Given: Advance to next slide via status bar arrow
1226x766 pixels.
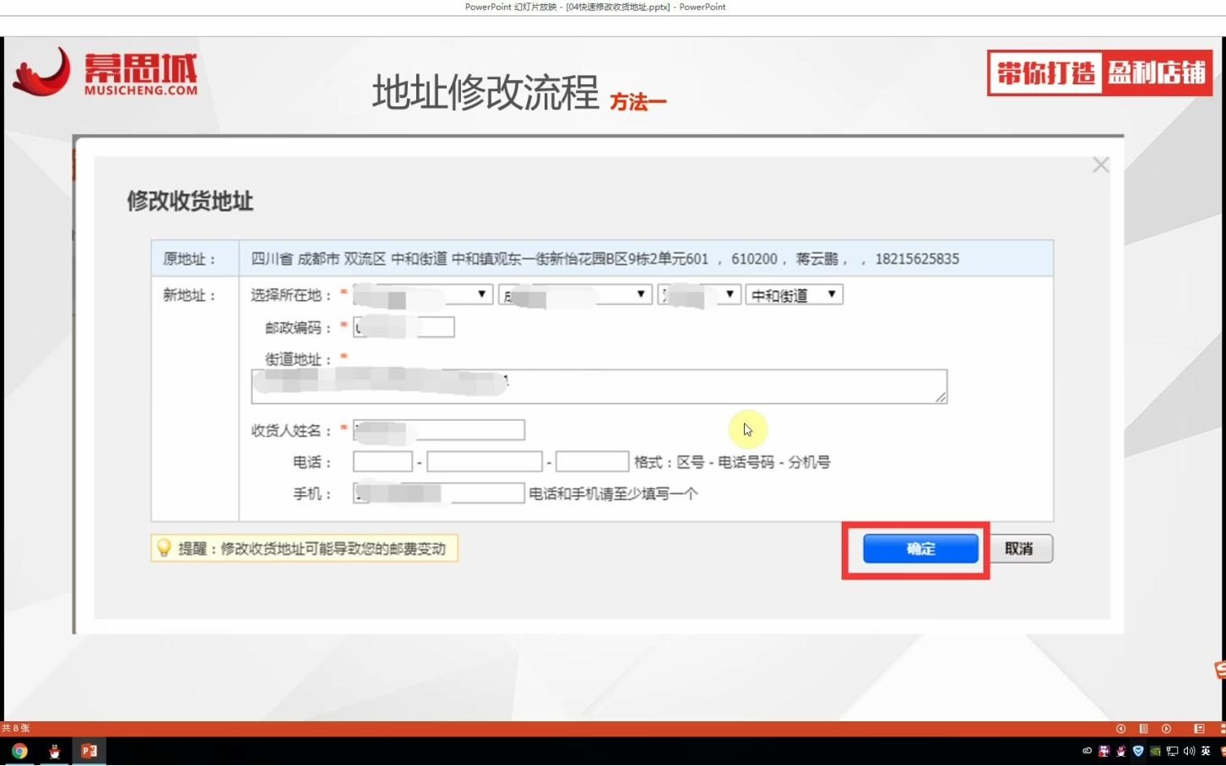Looking at the screenshot, I should click(x=1166, y=729).
